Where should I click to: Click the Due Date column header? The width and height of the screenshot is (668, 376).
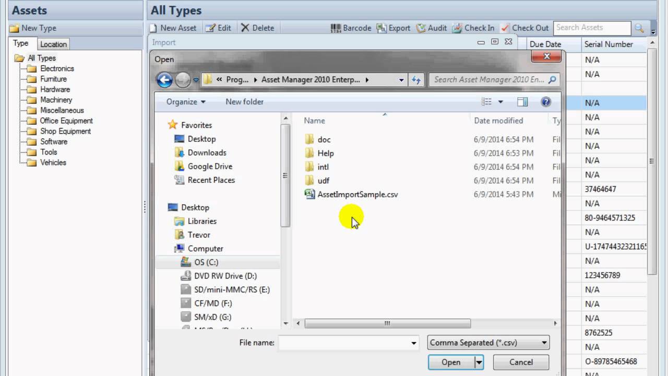tap(554, 44)
